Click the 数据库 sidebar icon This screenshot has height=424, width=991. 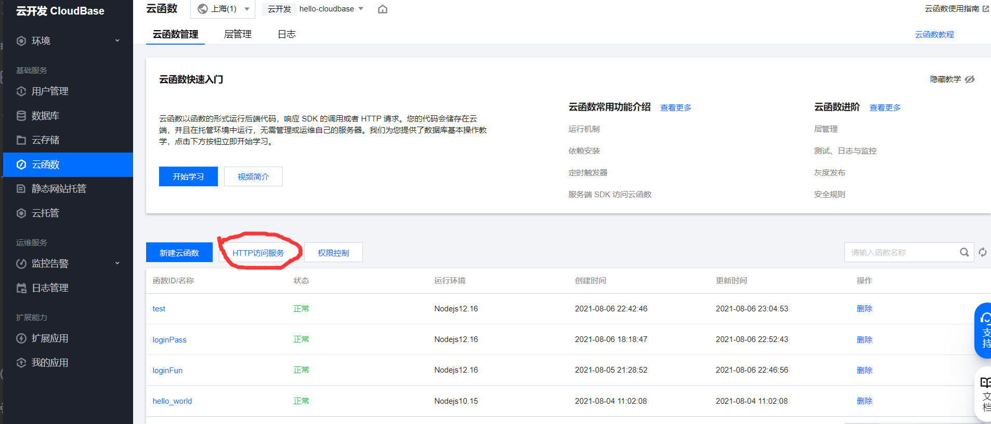(21, 116)
